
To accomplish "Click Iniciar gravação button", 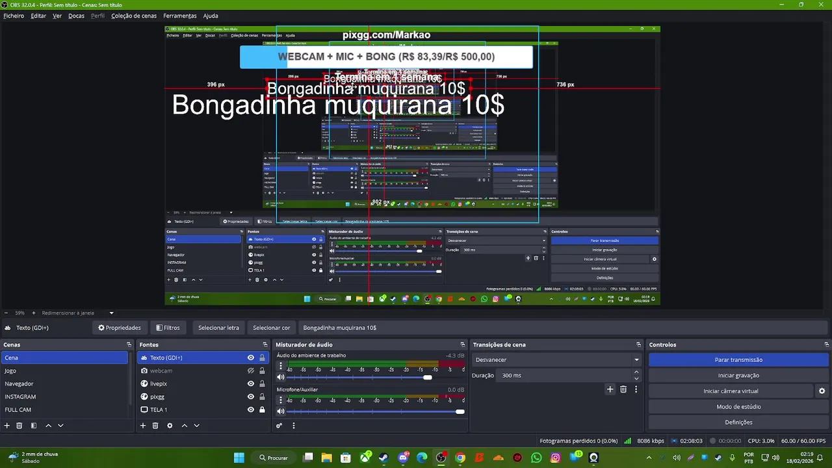I will pyautogui.click(x=738, y=375).
